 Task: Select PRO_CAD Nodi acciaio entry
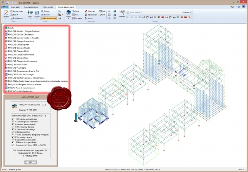pos(16,64)
